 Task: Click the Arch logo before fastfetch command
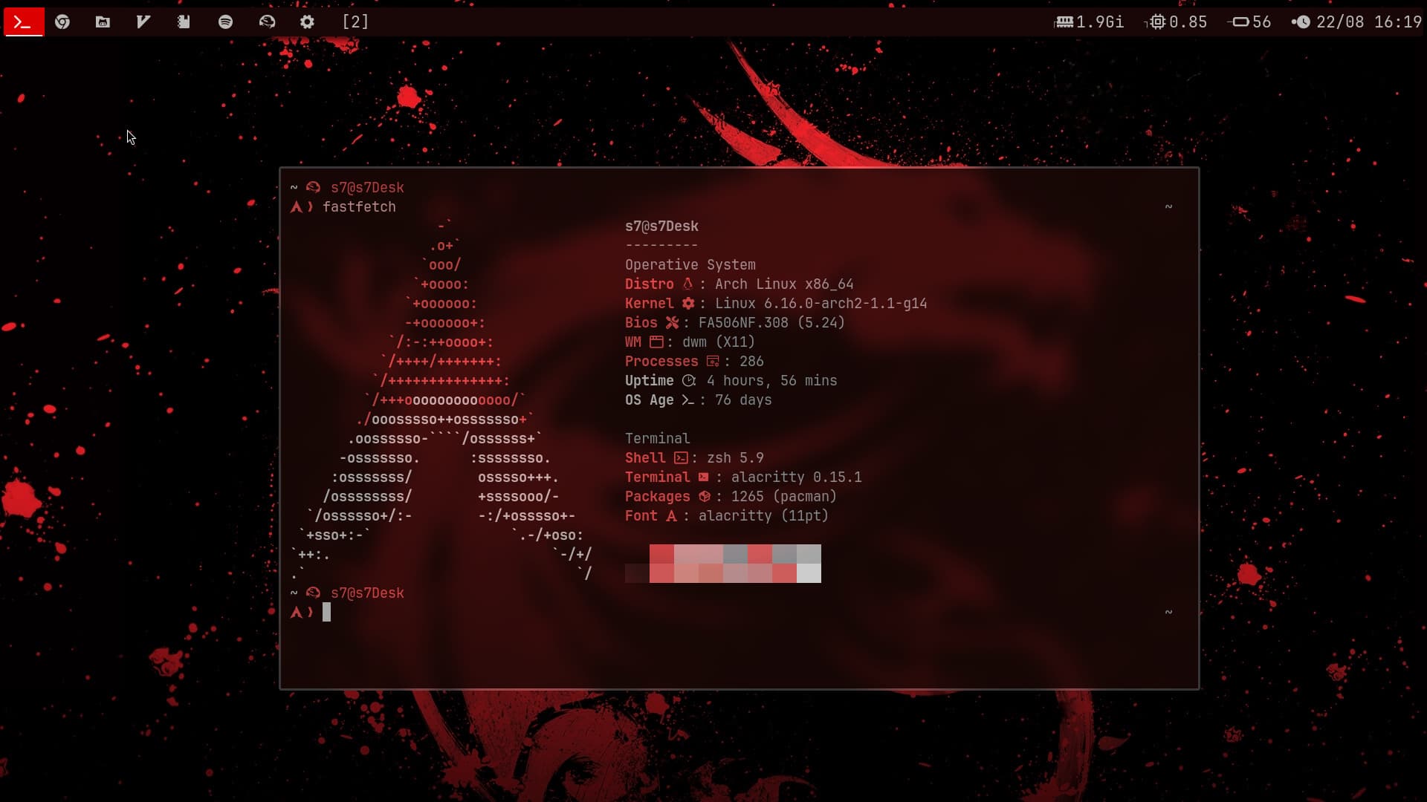coord(297,206)
